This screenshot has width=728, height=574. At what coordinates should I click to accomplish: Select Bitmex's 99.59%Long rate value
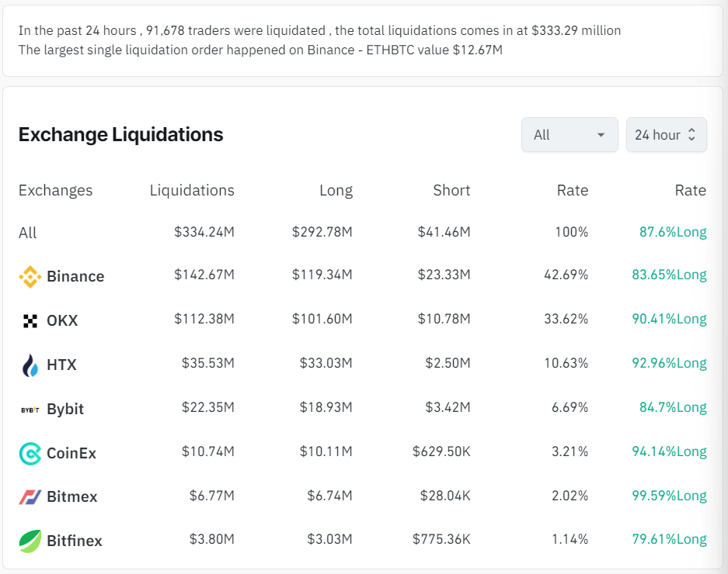tap(668, 496)
